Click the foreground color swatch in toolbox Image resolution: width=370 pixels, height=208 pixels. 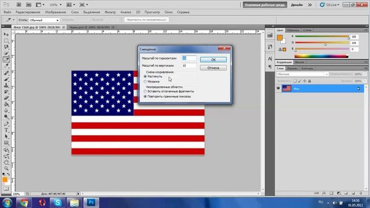click(x=5, y=180)
